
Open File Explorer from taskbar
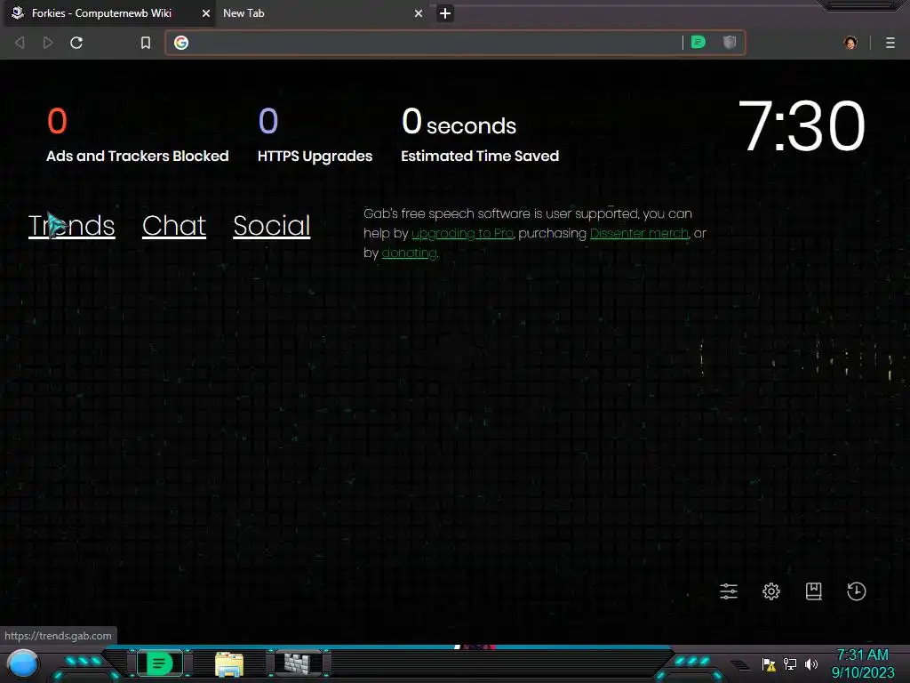click(x=229, y=663)
